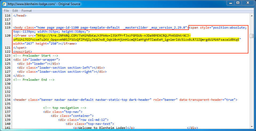This screenshot has width=256, height=131.
Task: Click the Preloader End comment
Action: (x=34, y=80)
